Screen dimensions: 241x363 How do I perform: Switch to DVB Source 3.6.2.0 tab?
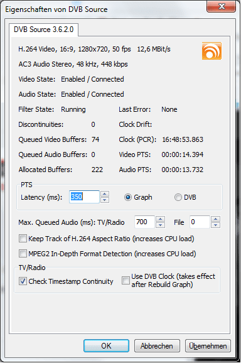tap(43, 30)
